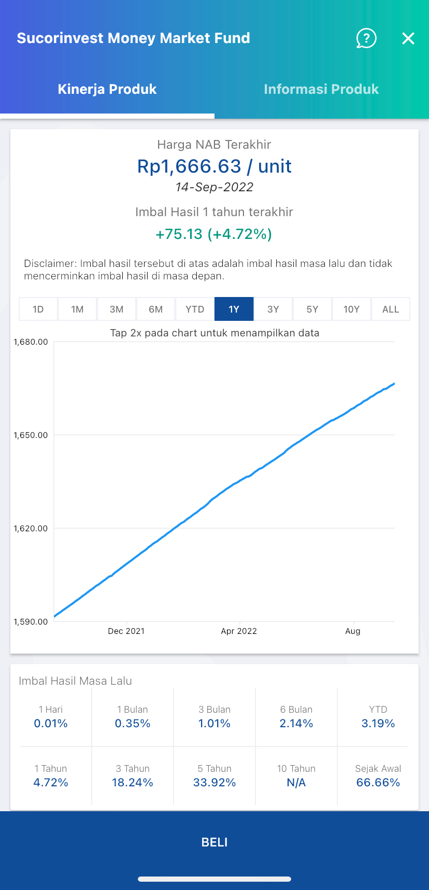Switch to Kinerja Produk tab
The width and height of the screenshot is (429, 890).
(107, 89)
